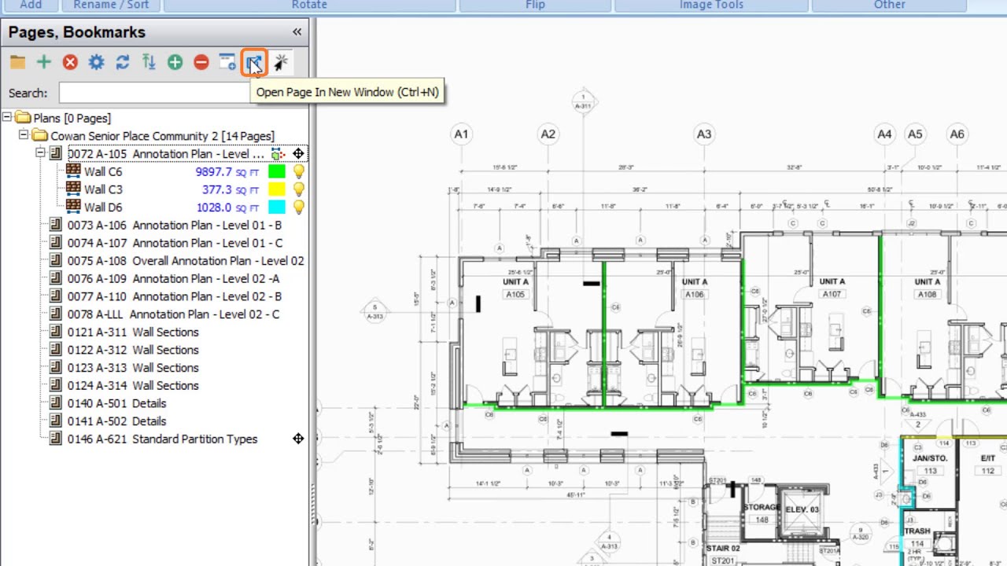The height and width of the screenshot is (566, 1007).
Task: Select 0123 A-313 Wall Sections
Action: [133, 368]
